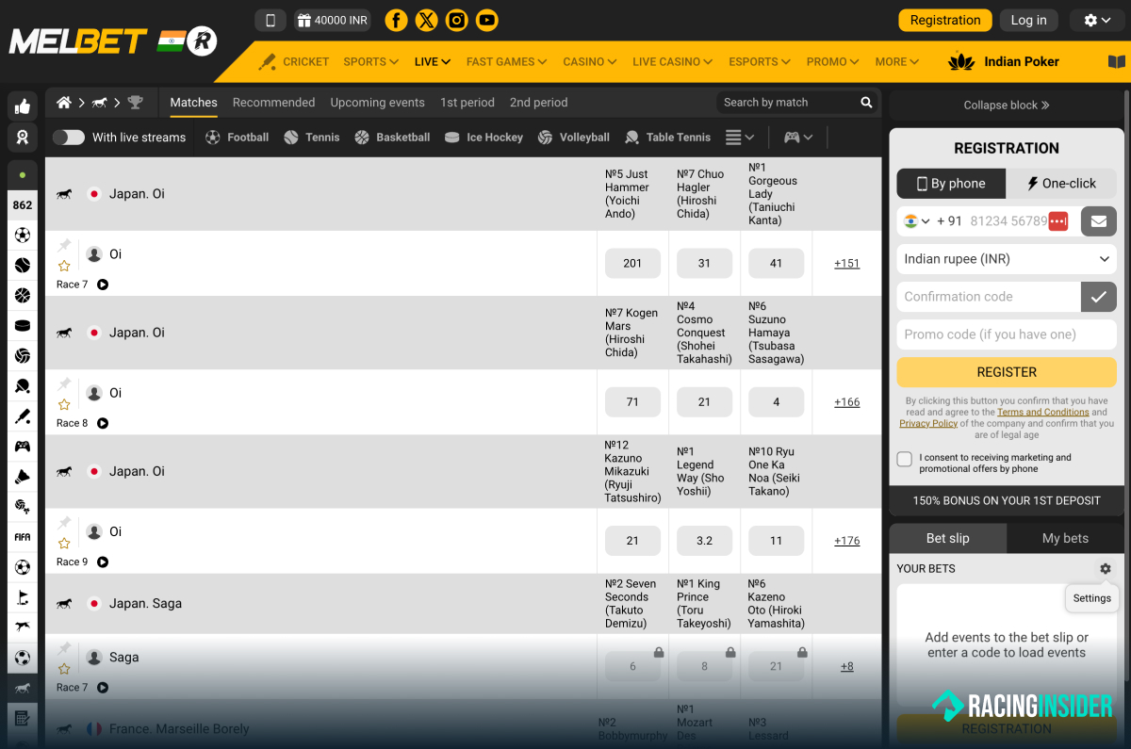1131x749 pixels.
Task: Expand more sports list dropdown
Action: click(x=740, y=138)
